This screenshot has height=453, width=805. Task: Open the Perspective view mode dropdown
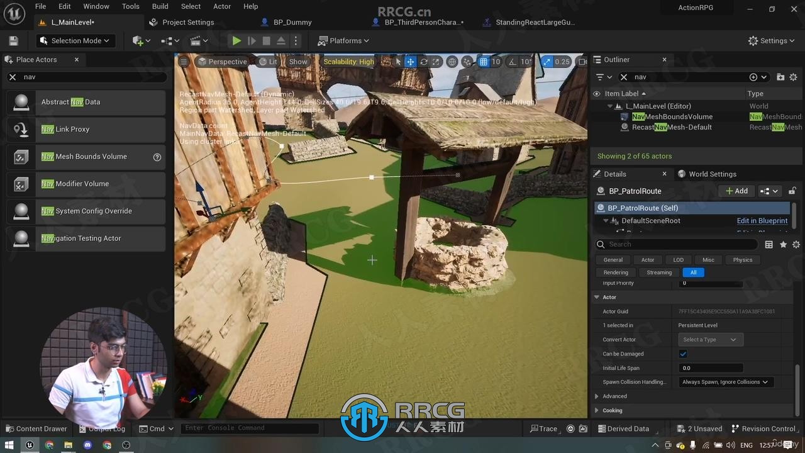(222, 62)
